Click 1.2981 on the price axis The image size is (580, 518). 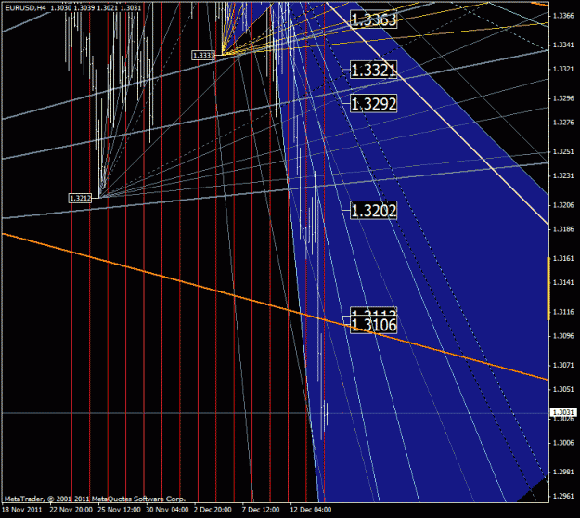563,472
